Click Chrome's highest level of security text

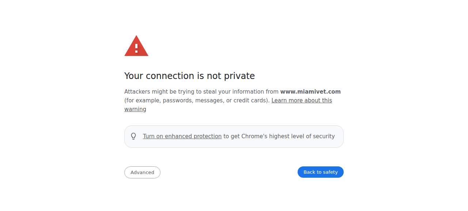click(288, 136)
